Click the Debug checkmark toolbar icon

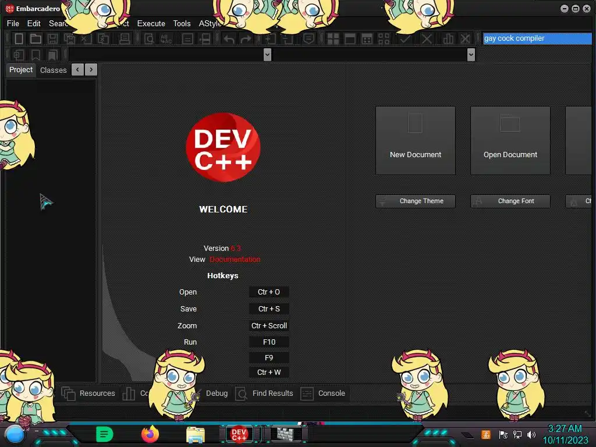click(405, 38)
